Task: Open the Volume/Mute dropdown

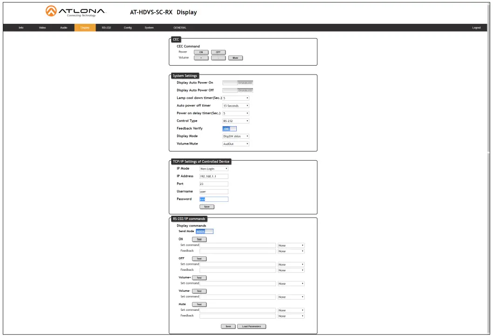Action: tap(236, 144)
